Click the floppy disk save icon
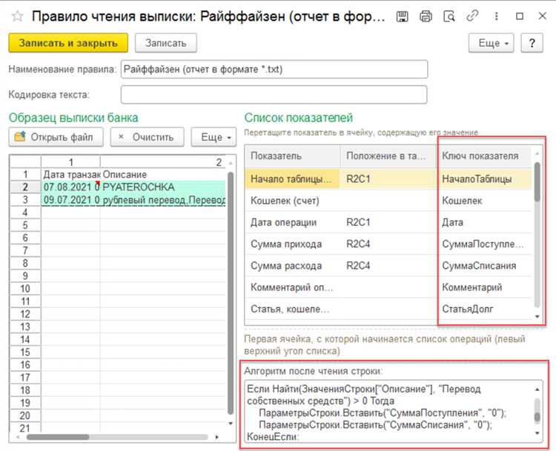556x451 pixels. tap(403, 16)
